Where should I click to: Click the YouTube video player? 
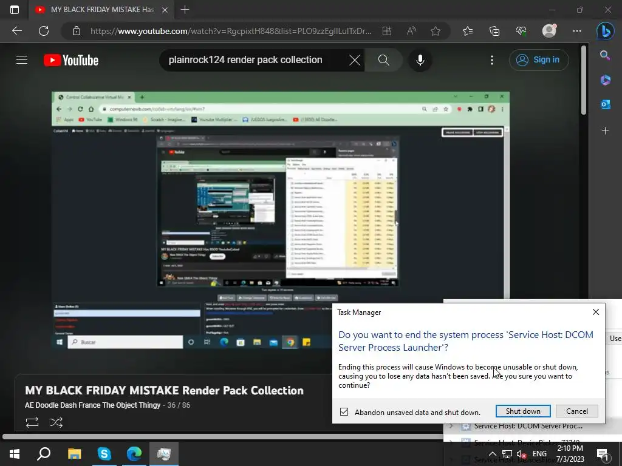pyautogui.click(x=281, y=220)
